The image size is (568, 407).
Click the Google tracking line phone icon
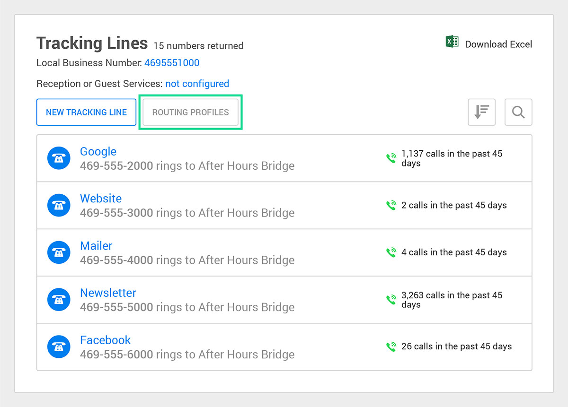(x=59, y=158)
